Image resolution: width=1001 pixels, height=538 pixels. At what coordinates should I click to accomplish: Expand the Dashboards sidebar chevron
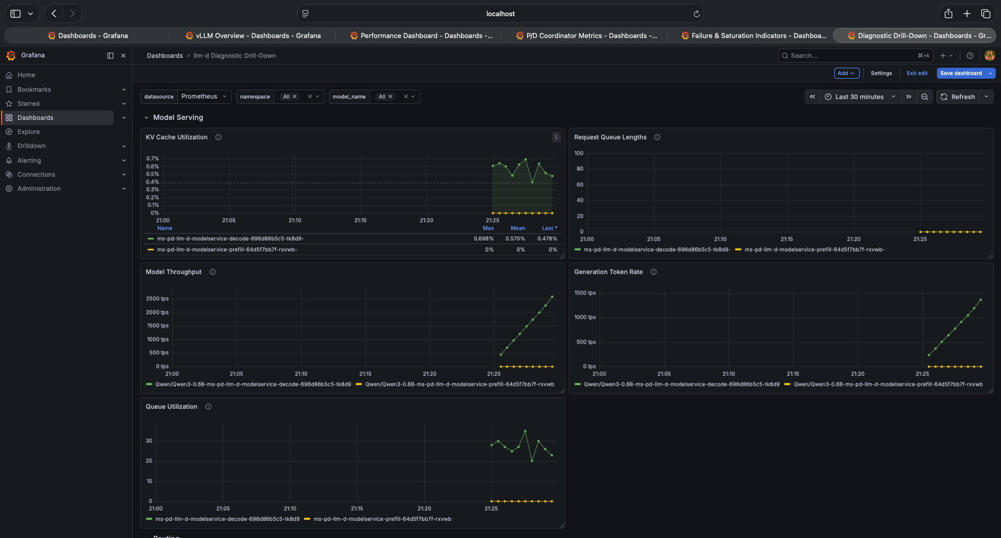[124, 118]
